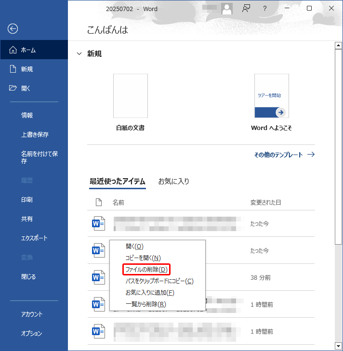Click the Word file icon in the fourth recent row
The width and height of the screenshot is (343, 351).
99,304
